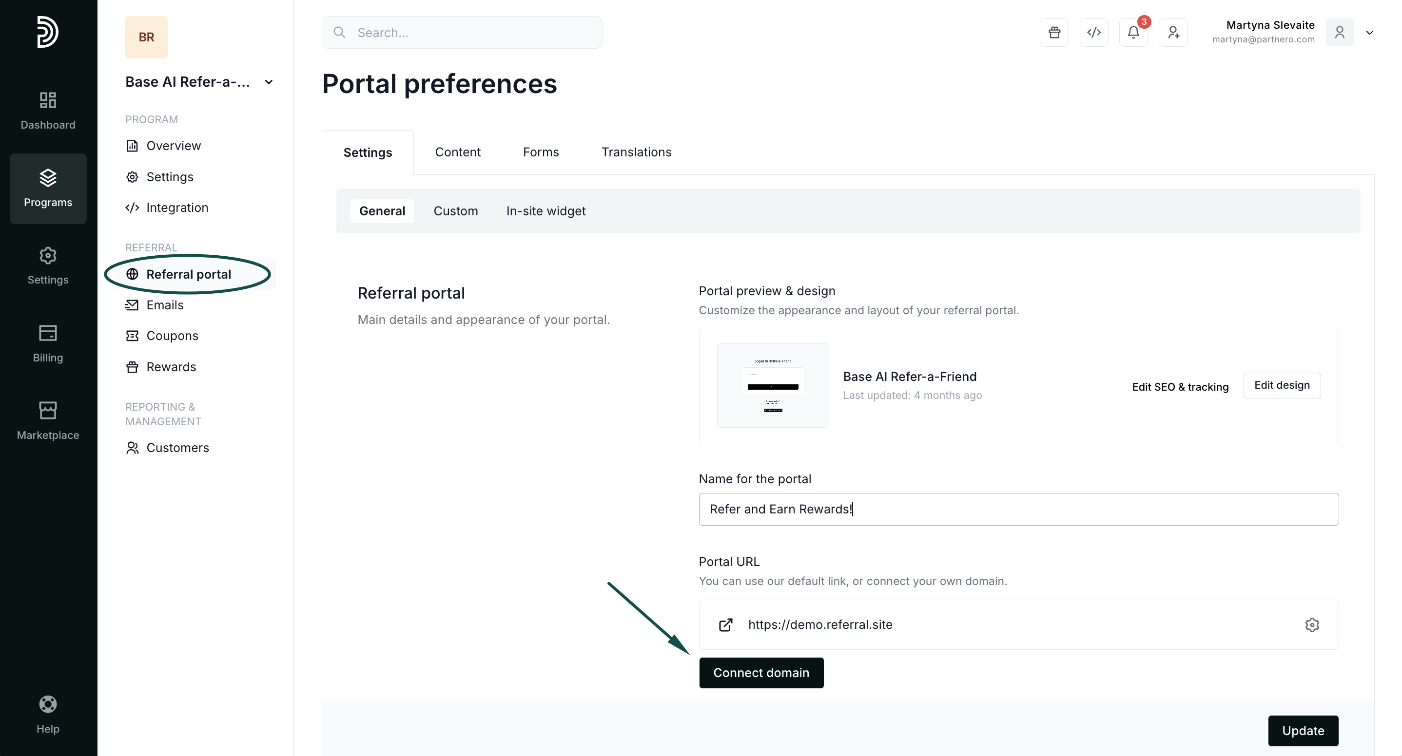The height and width of the screenshot is (756, 1402).
Task: Click the gift box icon in header
Action: click(1054, 33)
